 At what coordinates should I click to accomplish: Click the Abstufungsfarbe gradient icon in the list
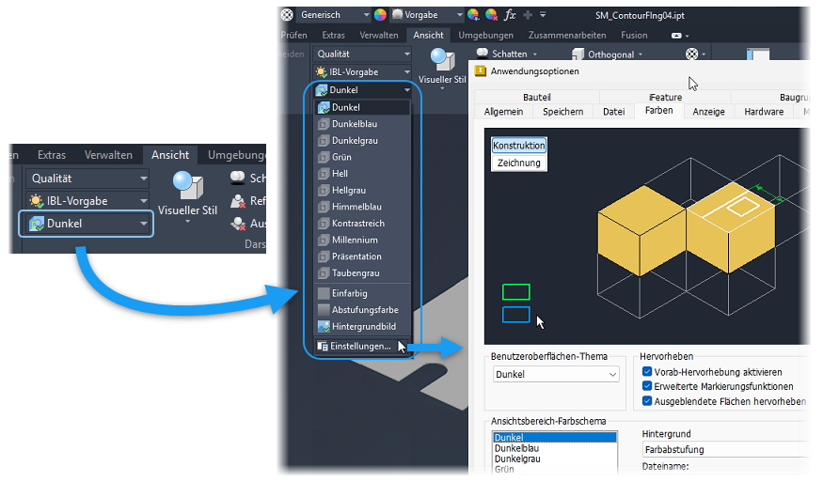click(324, 310)
